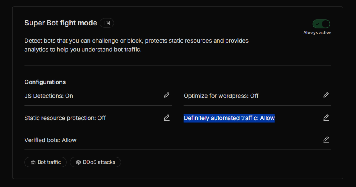The height and width of the screenshot is (187, 356).
Task: Edit the Definitely automated traffic setting
Action: coord(326,118)
